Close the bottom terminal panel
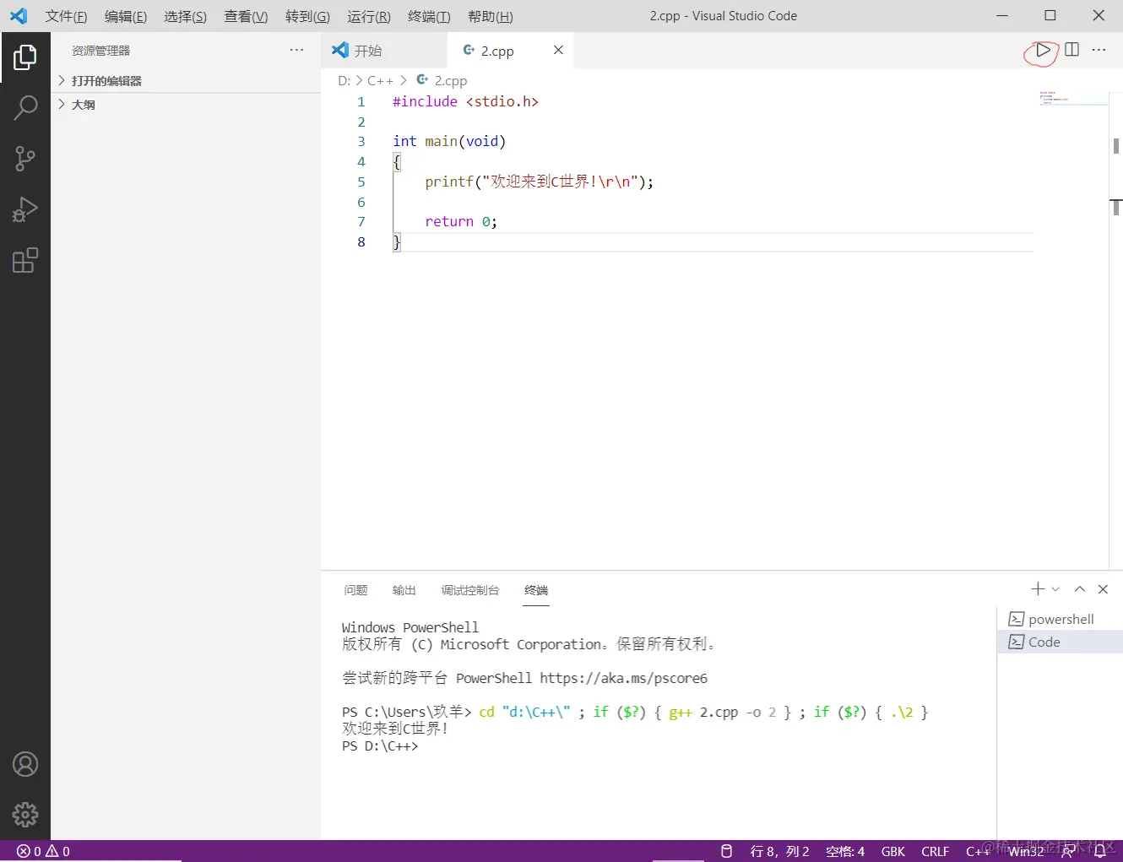Screen dimensions: 1123x862 (x=1103, y=589)
